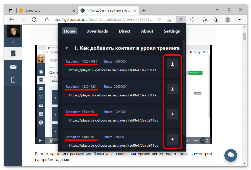Go back with the popup arrow

(67, 48)
